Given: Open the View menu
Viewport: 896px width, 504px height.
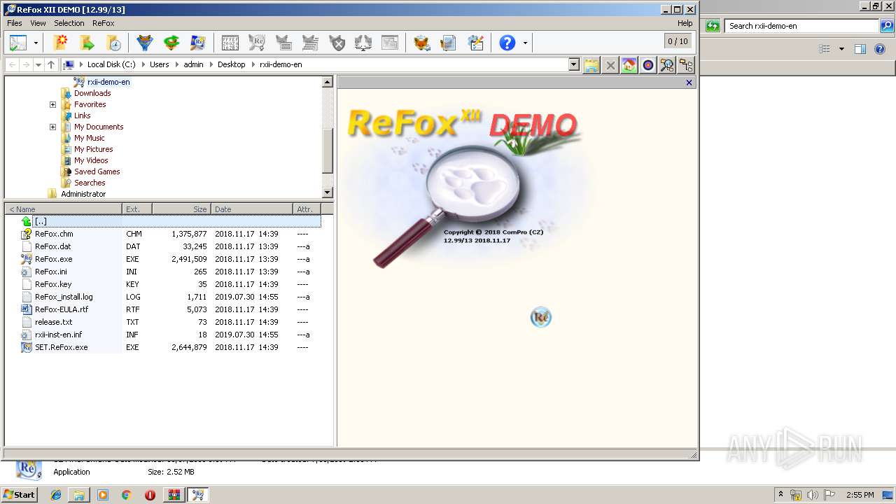Looking at the screenshot, I should pos(38,23).
